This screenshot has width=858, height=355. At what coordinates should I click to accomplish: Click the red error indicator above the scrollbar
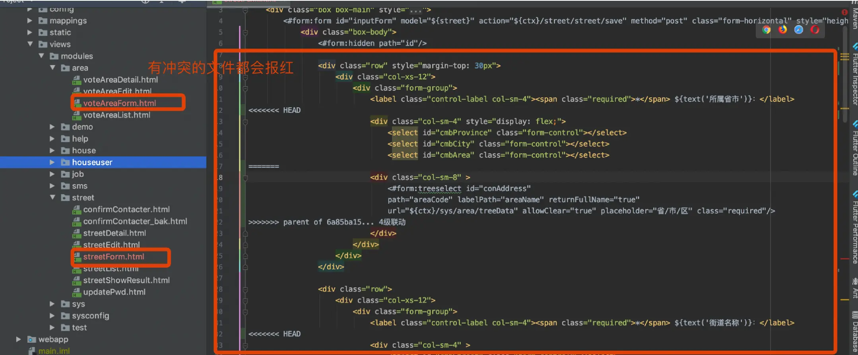coord(844,12)
